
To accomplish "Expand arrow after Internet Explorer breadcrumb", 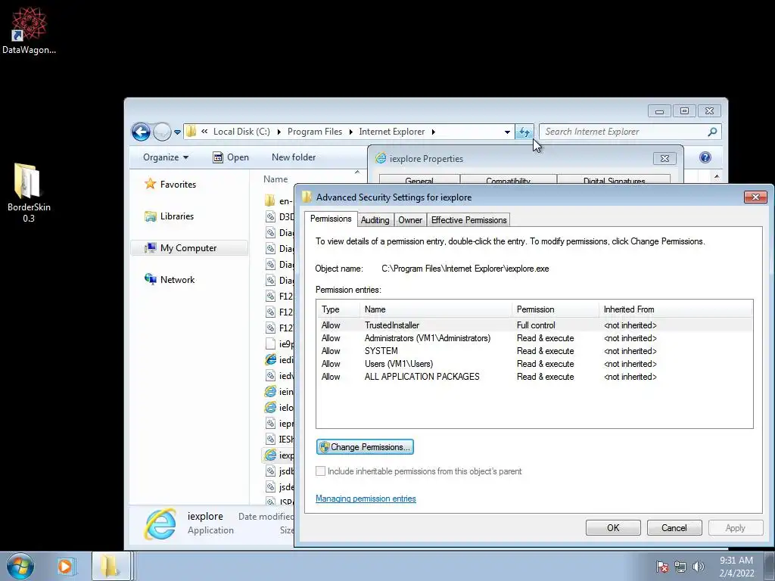I will pyautogui.click(x=434, y=132).
